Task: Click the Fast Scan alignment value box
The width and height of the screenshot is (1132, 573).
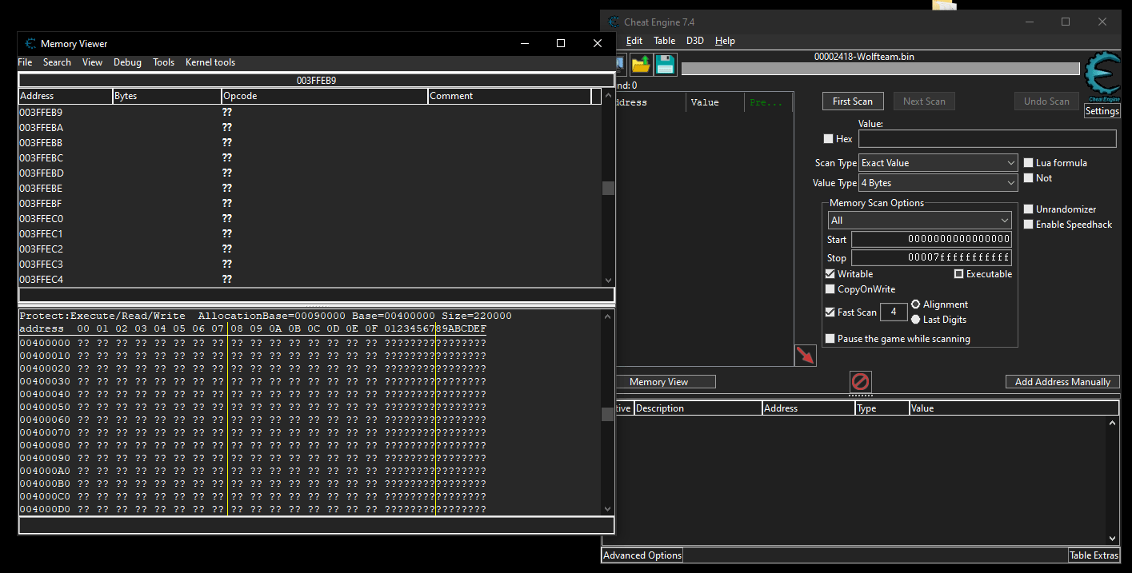Action: click(x=894, y=312)
